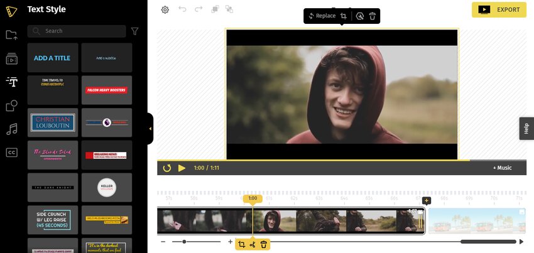
Task: Open the stock video library icon
Action: click(x=11, y=58)
